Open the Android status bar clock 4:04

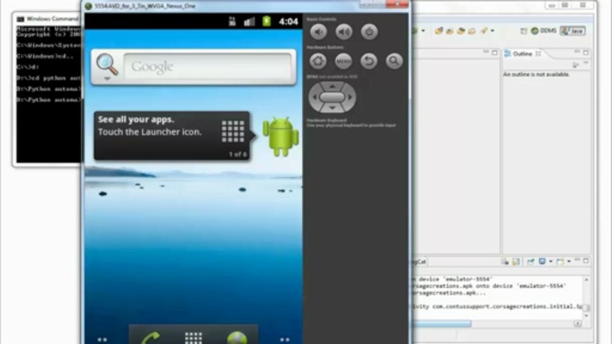click(289, 21)
